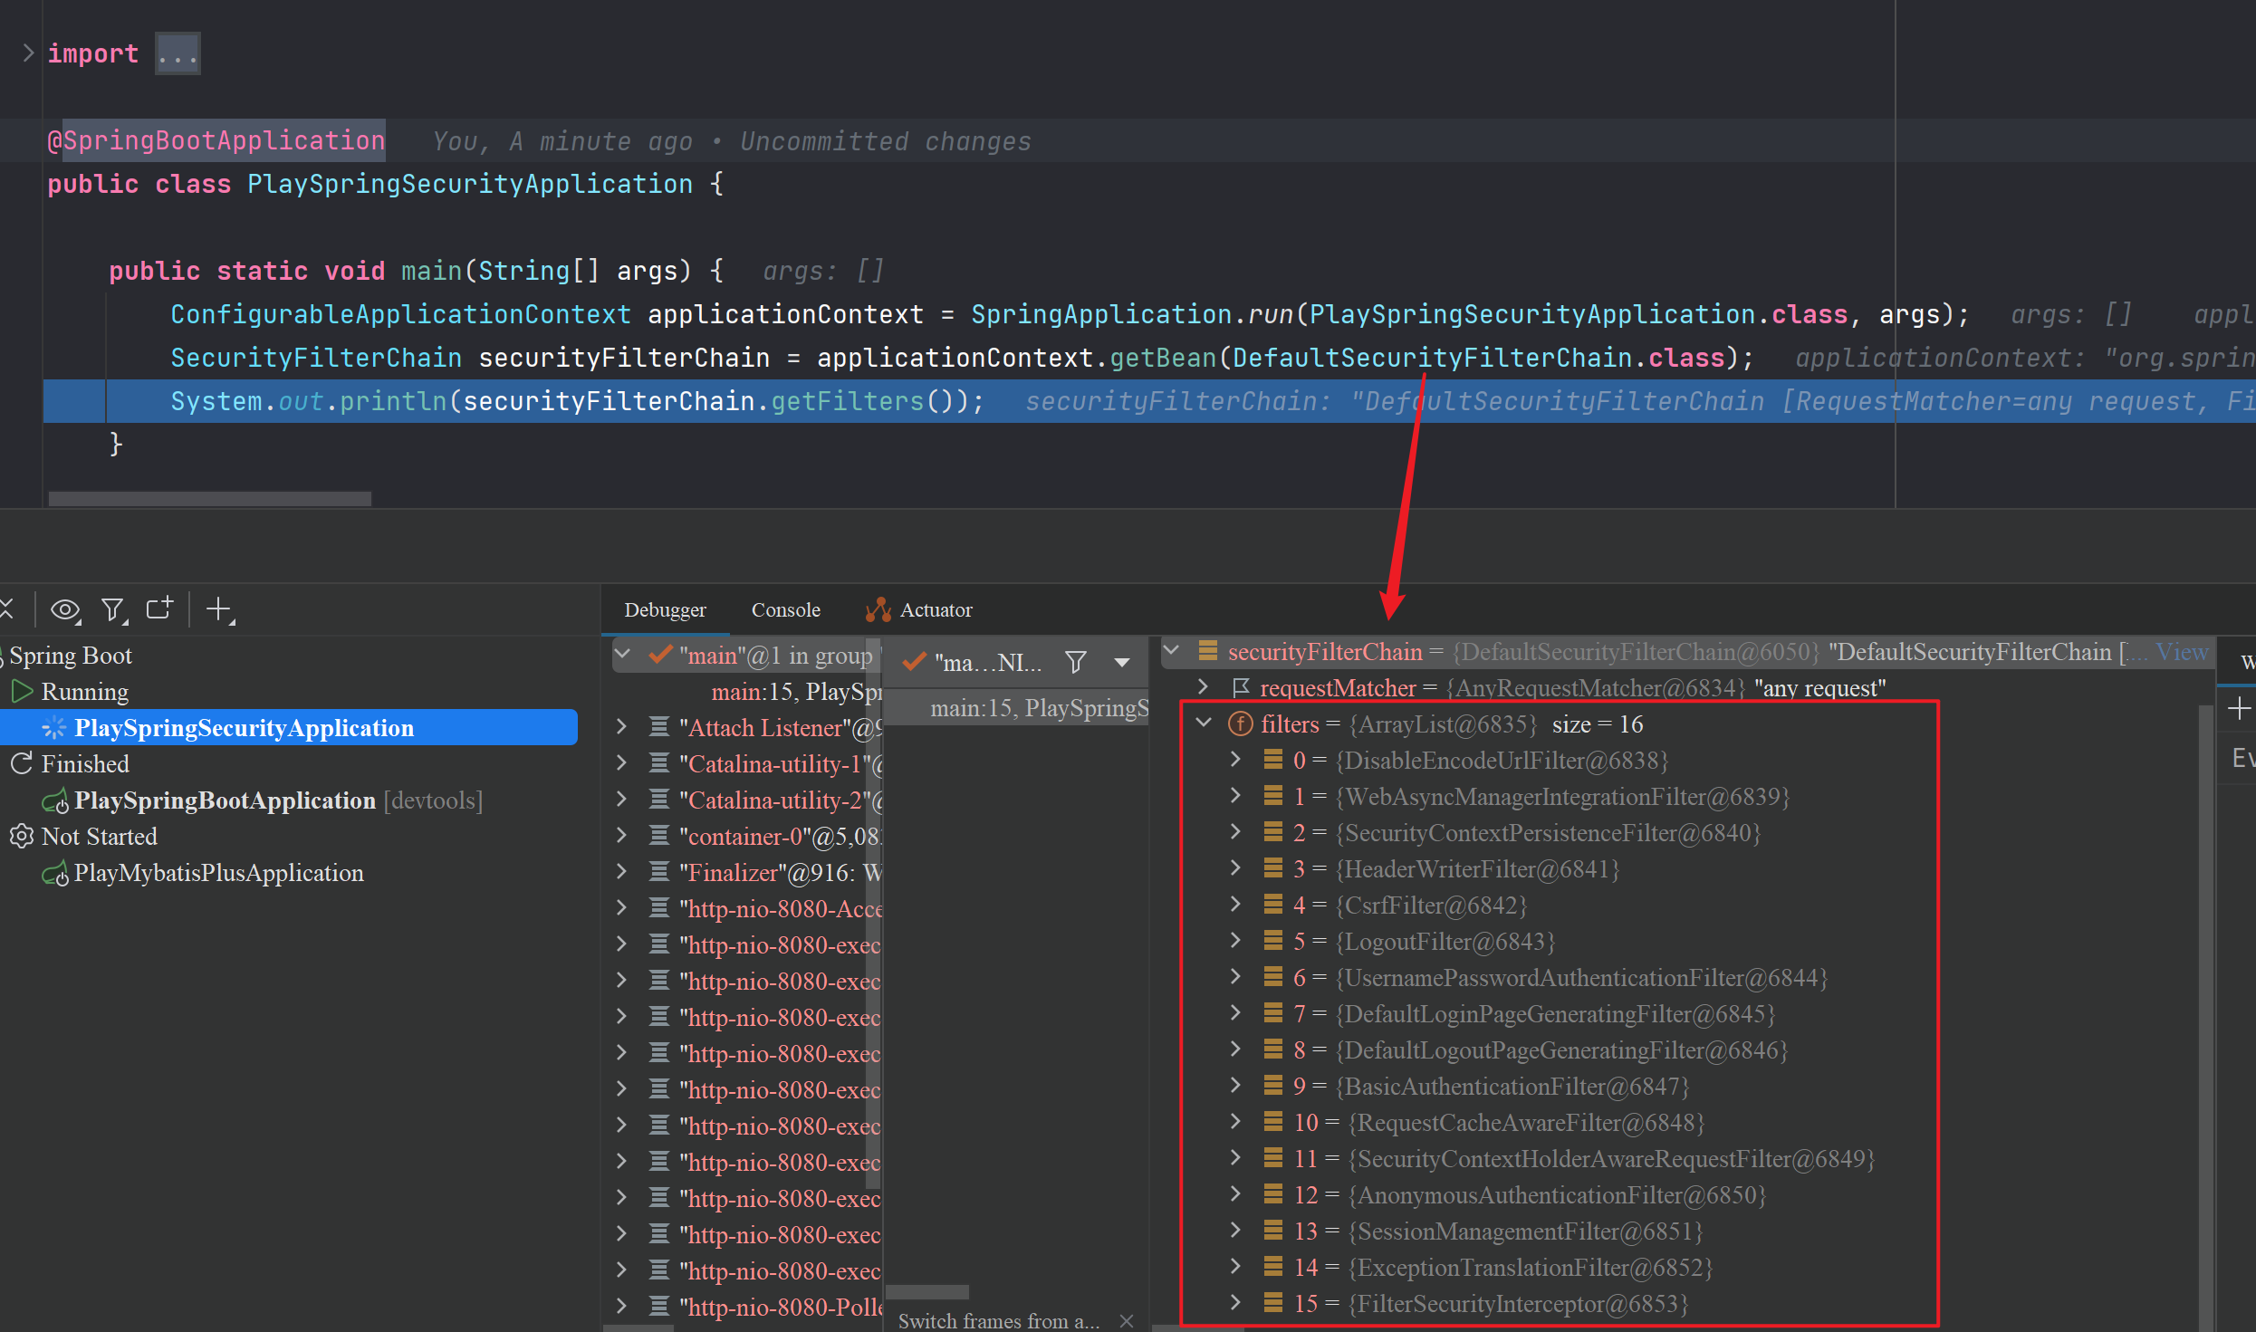
Task: Select running PlaySpringSecurityApplication configuration
Action: coord(289,728)
